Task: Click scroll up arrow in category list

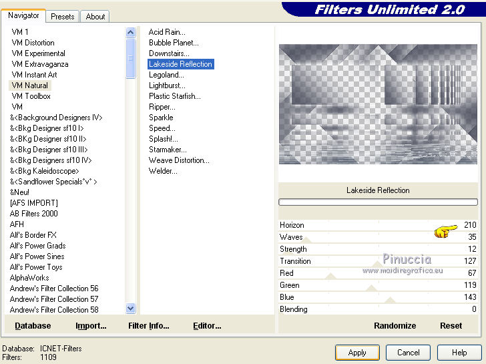Action: (131, 32)
